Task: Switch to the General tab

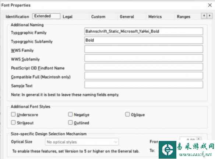Action: (x=127, y=17)
